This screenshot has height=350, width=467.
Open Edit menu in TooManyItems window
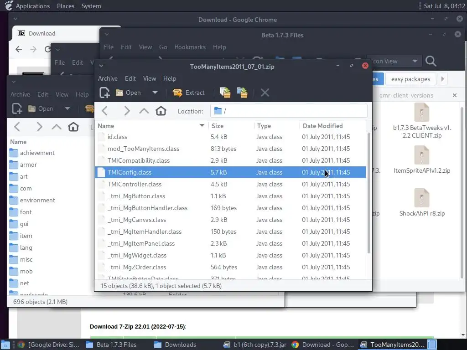[130, 78]
